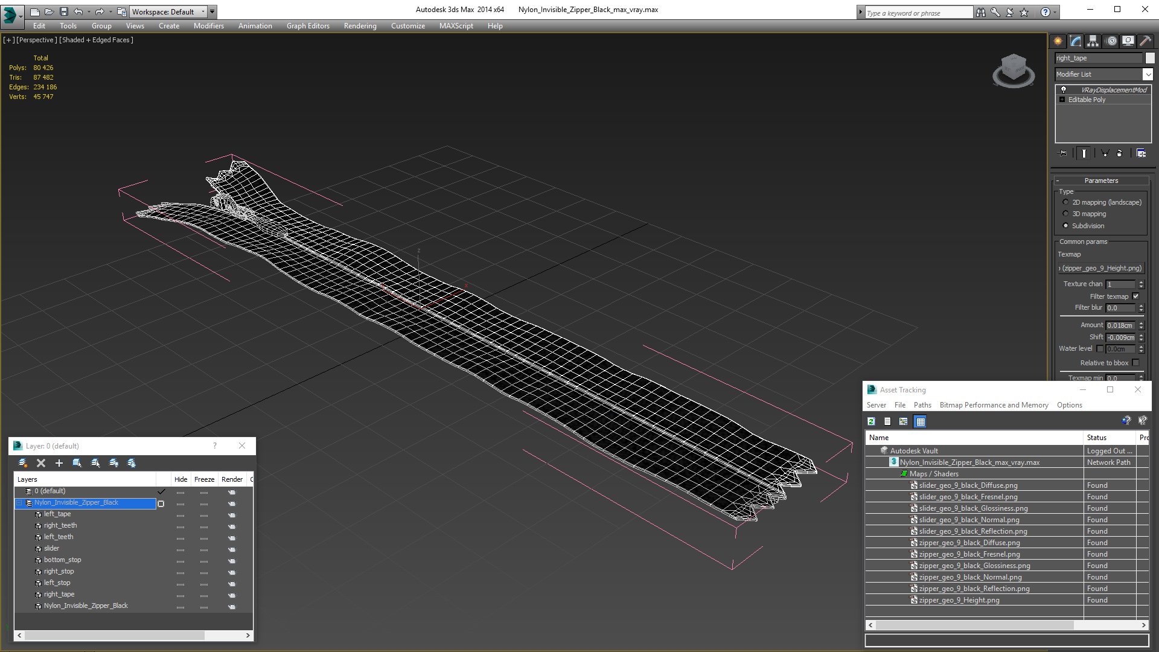Open the Hierarchy command panel tab

1093,41
